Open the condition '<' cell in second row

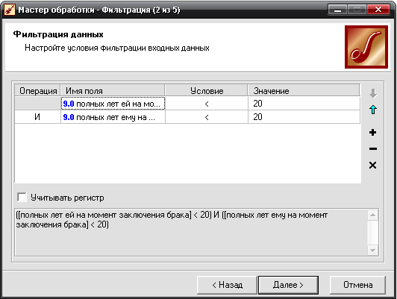tap(207, 117)
